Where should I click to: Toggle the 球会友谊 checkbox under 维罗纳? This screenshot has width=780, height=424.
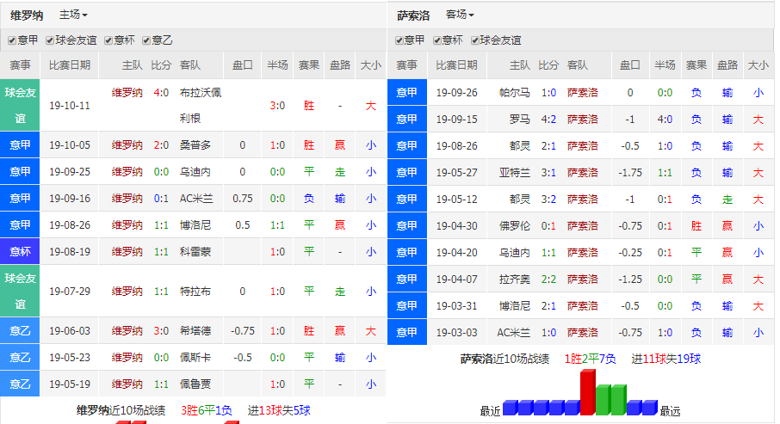[50, 40]
